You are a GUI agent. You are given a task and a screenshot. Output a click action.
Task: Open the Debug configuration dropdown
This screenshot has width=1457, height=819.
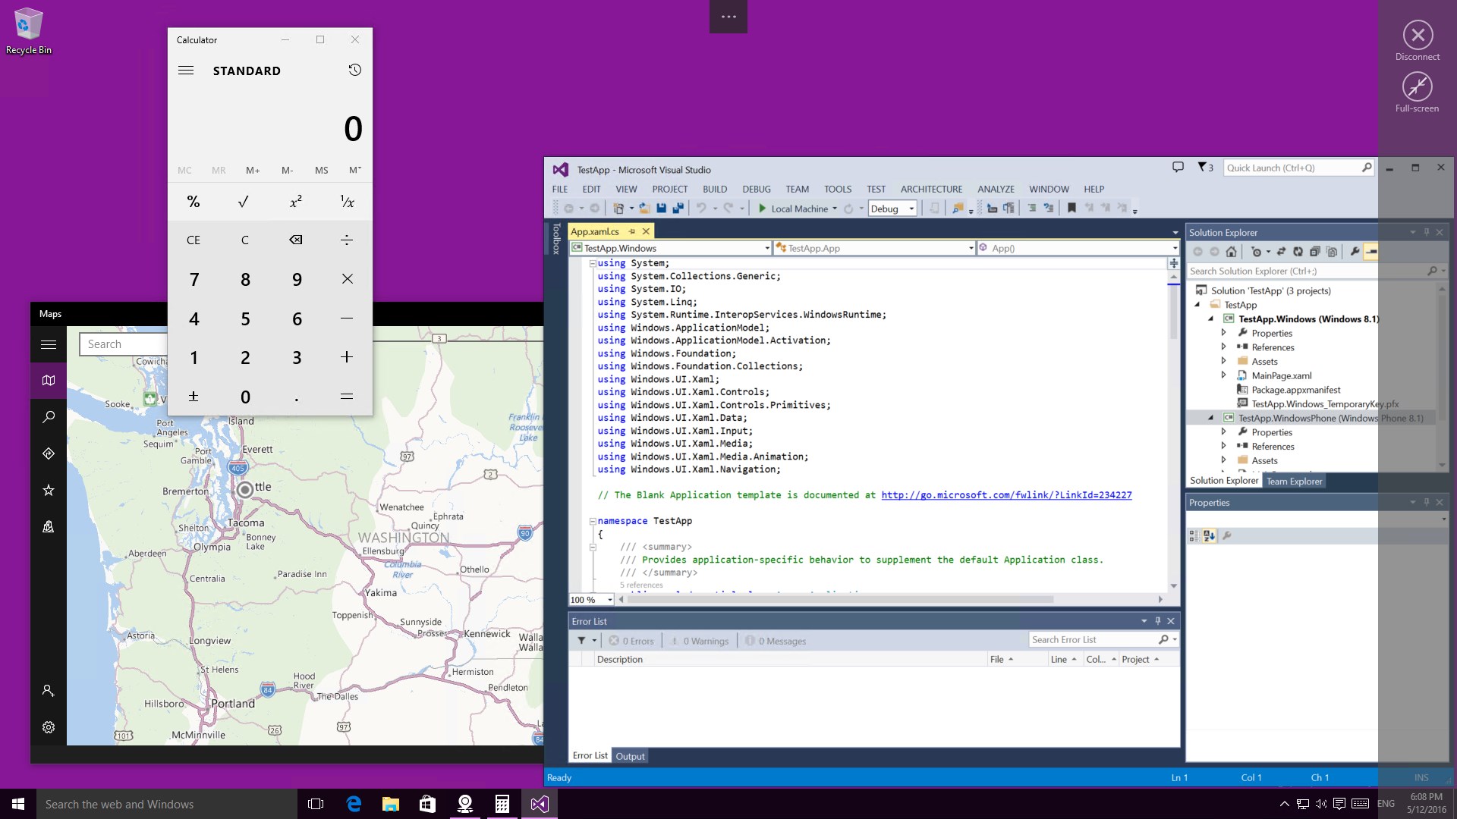click(911, 209)
